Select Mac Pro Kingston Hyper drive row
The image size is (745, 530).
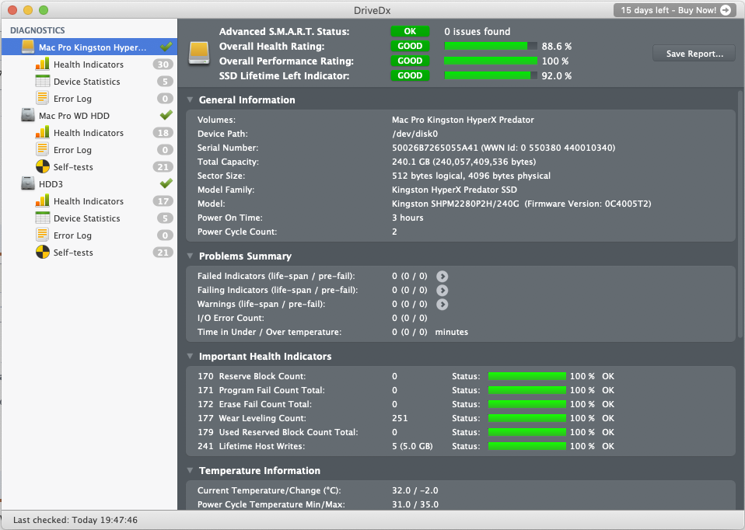pyautogui.click(x=89, y=47)
